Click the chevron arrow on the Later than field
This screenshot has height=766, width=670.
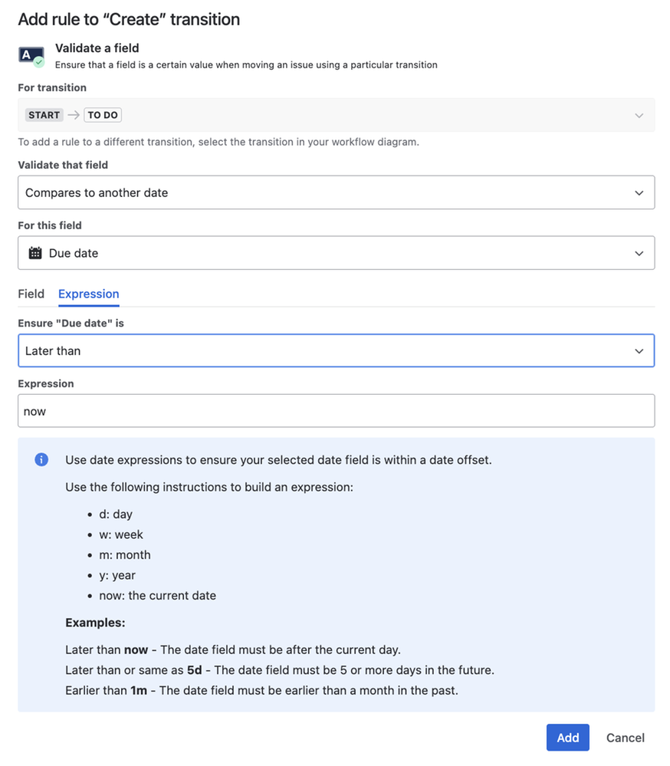639,350
